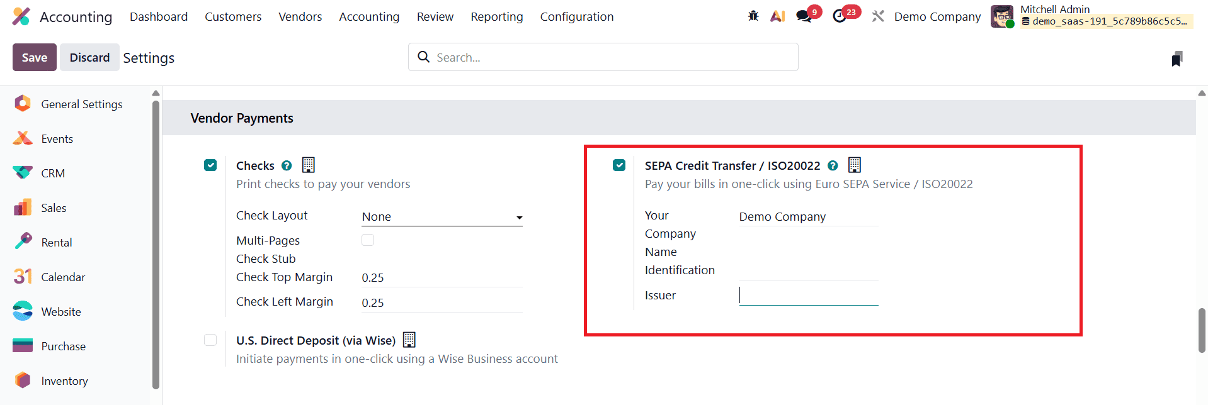The height and width of the screenshot is (405, 1208).
Task: Open the Check Layout dropdown
Action: pyautogui.click(x=442, y=217)
